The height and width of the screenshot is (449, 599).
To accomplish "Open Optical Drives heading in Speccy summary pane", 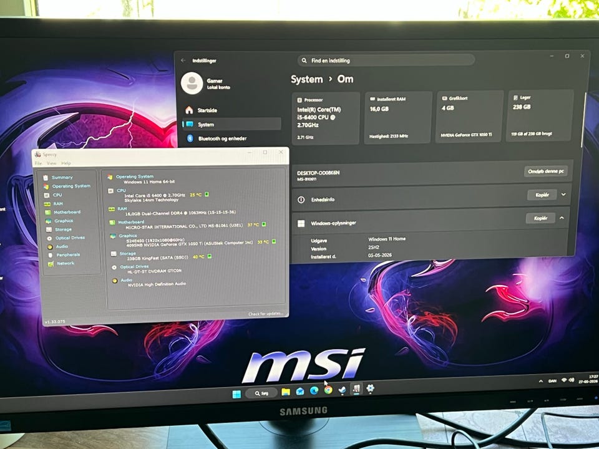I will pyautogui.click(x=134, y=266).
